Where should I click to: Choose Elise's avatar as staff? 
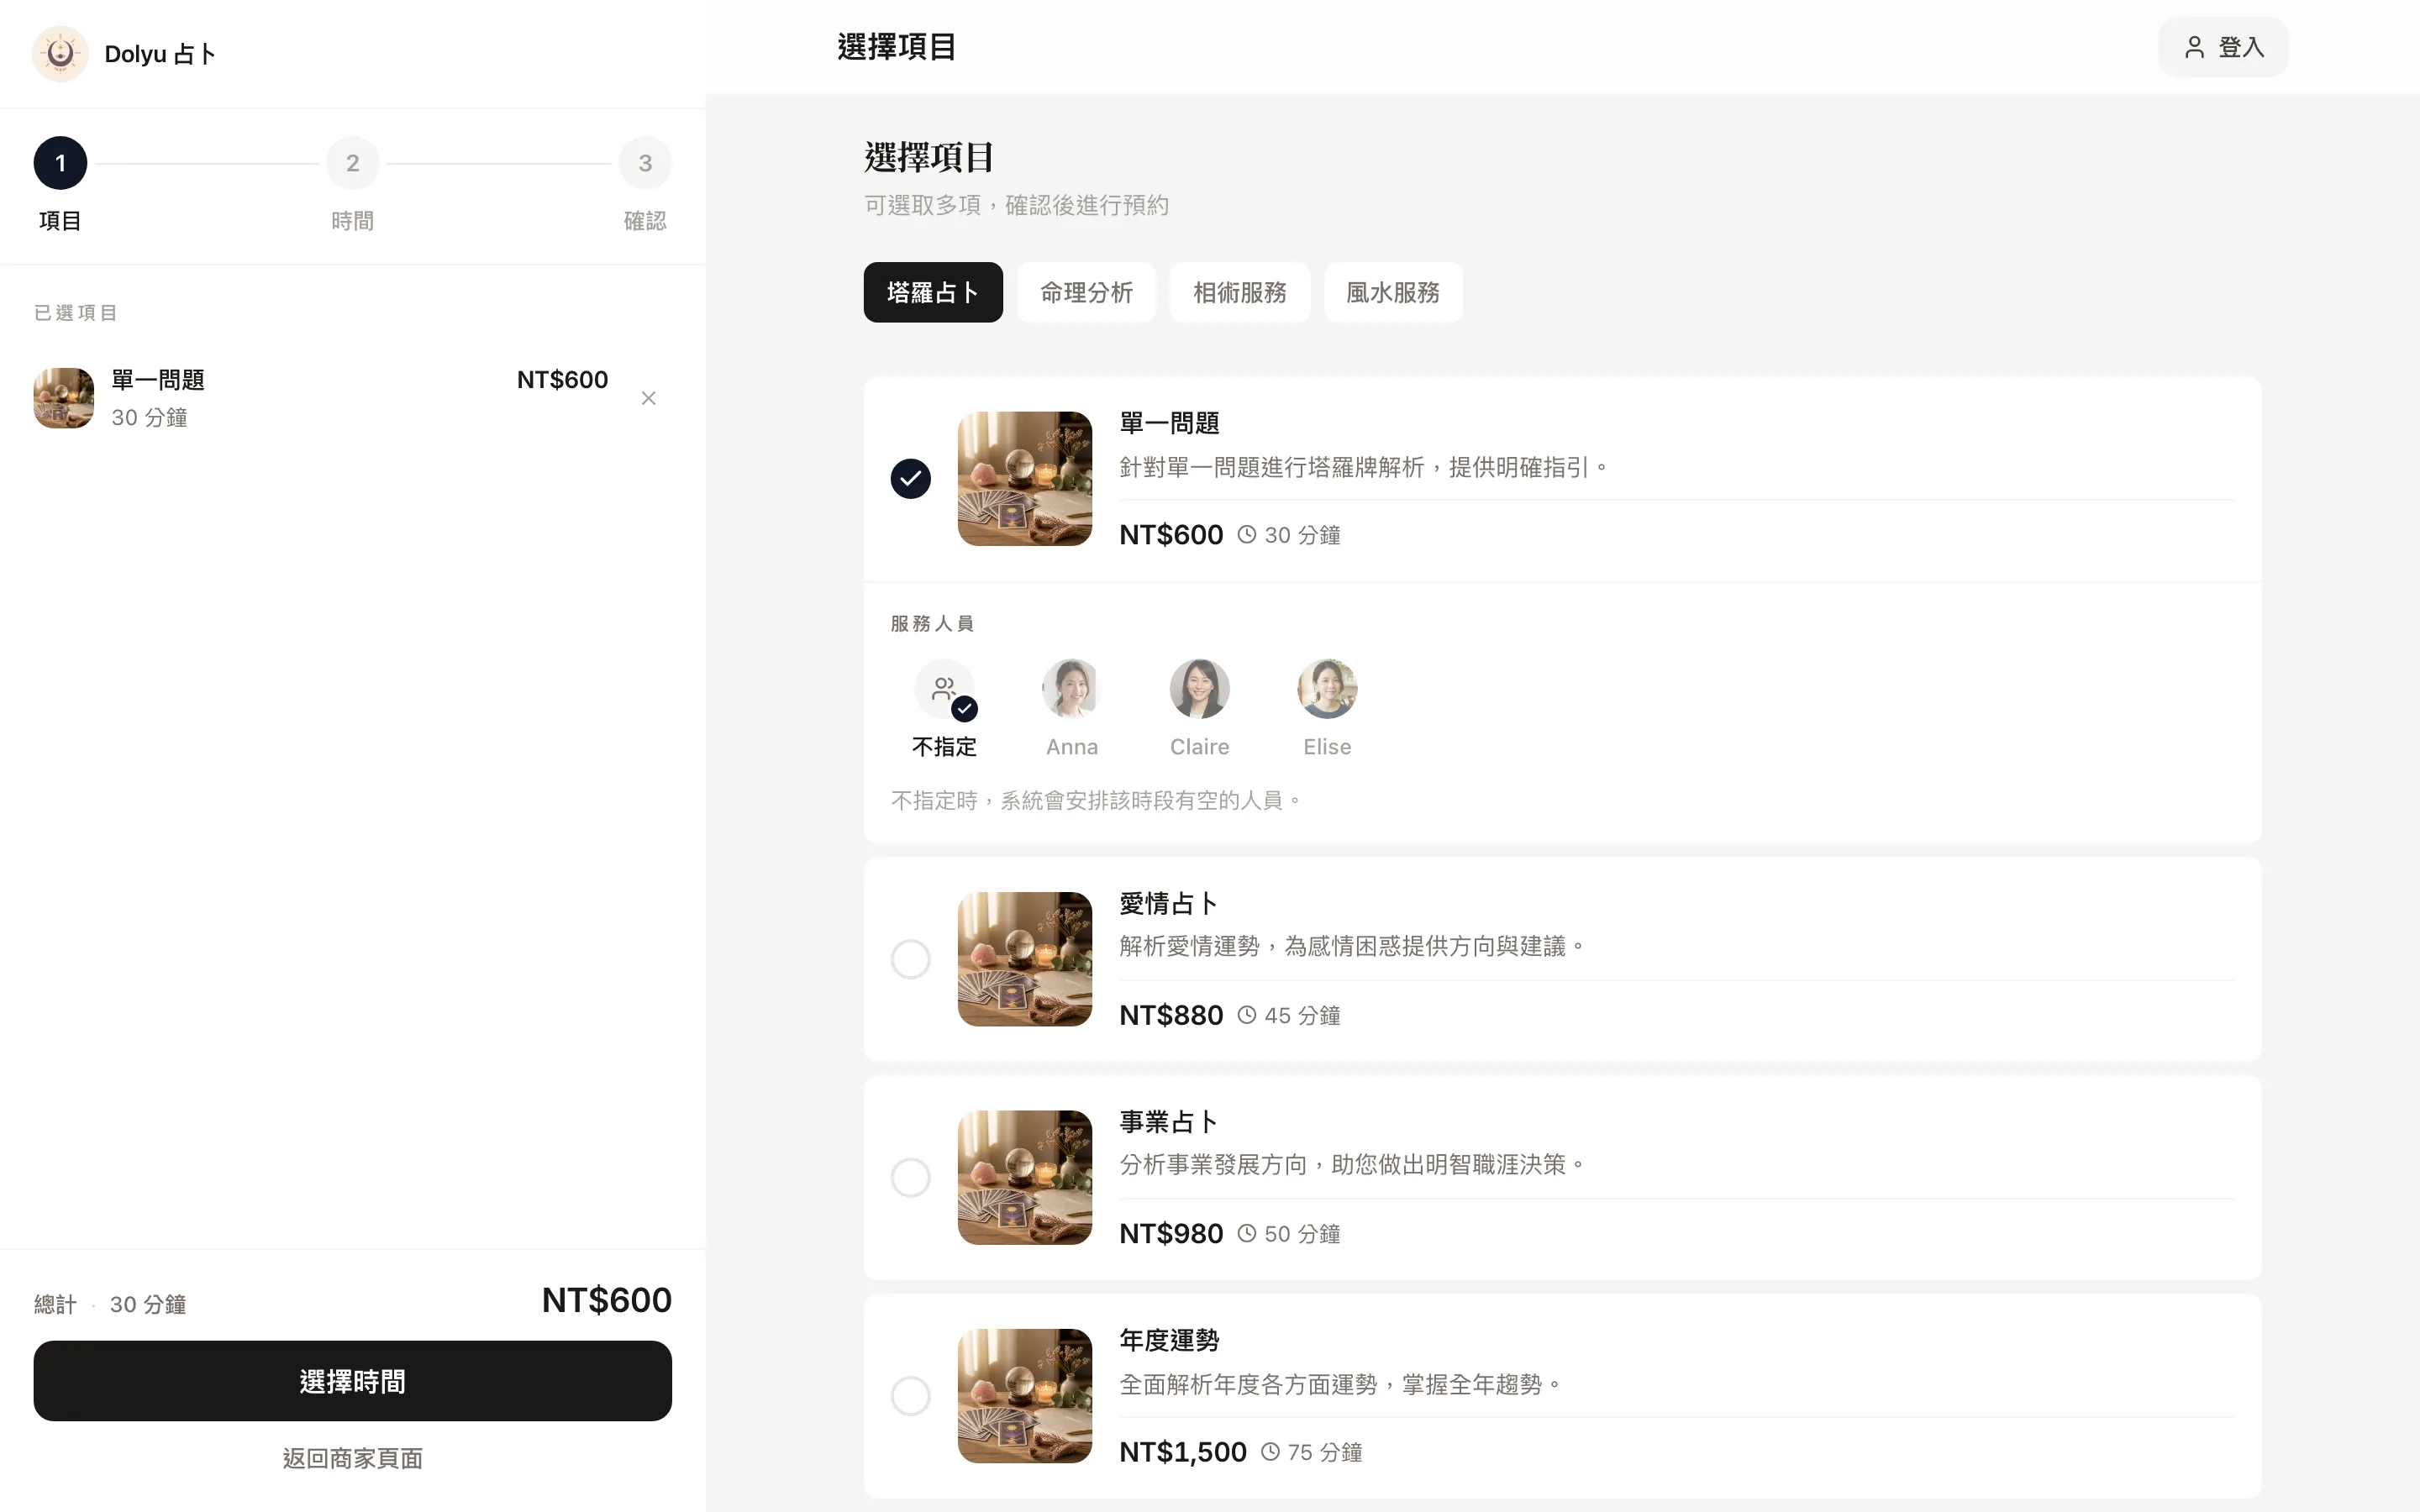[x=1327, y=688]
